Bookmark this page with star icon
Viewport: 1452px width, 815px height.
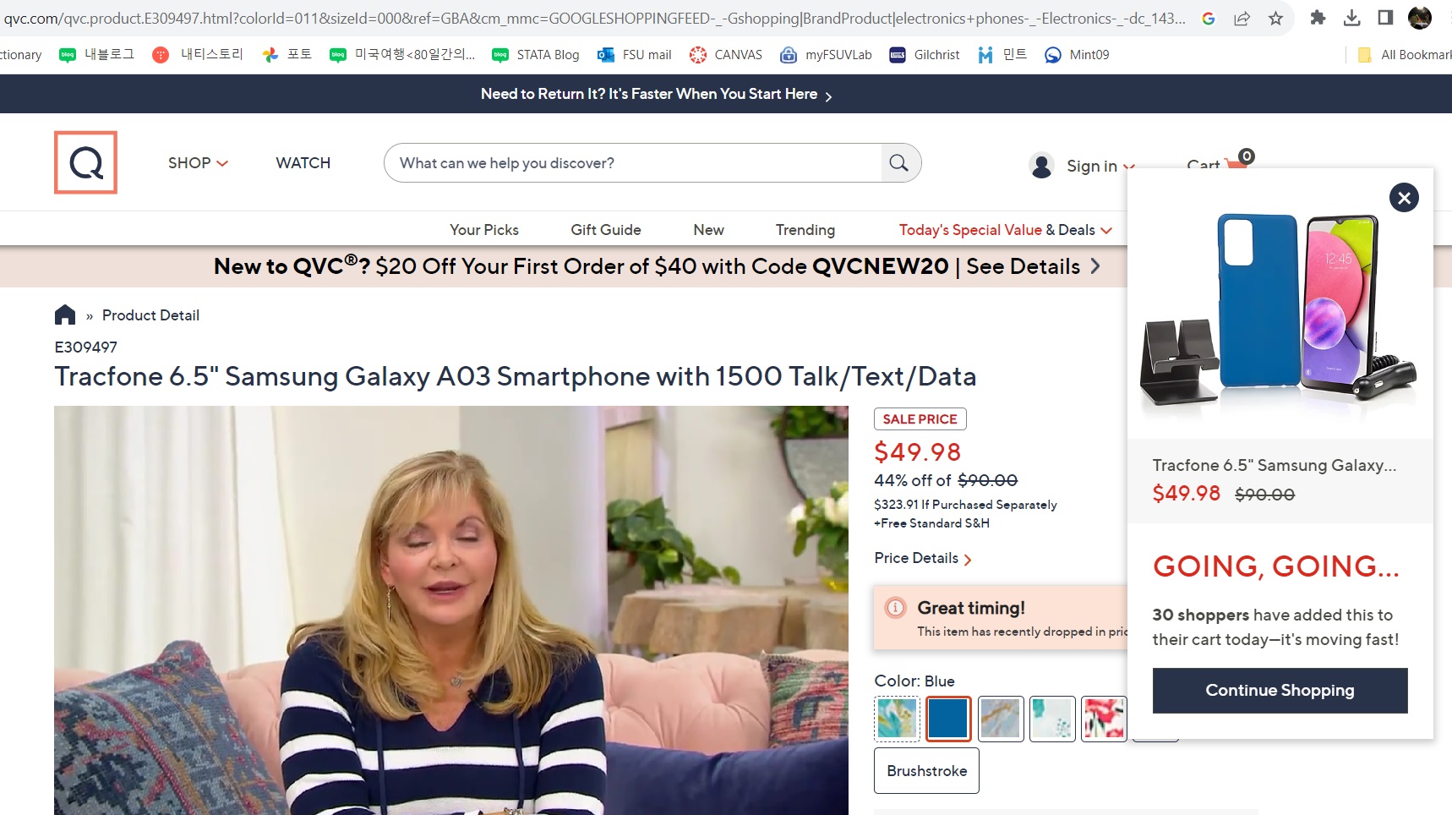point(1275,18)
